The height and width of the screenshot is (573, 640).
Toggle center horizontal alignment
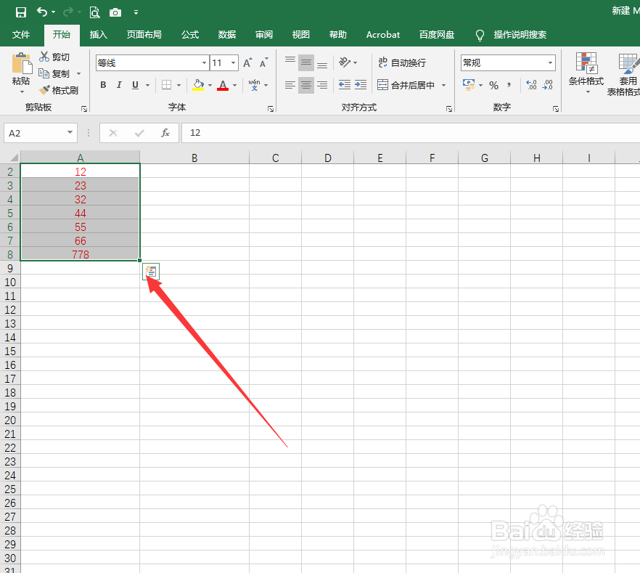point(305,85)
